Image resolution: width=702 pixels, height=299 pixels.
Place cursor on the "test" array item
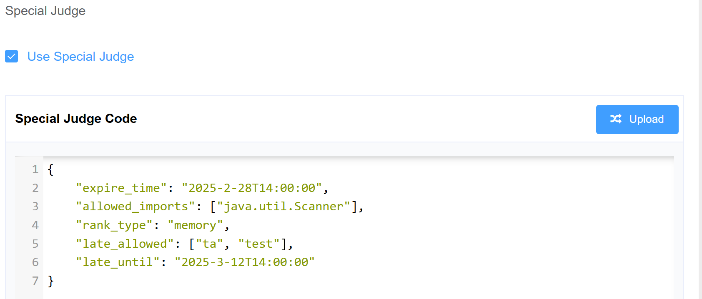click(259, 244)
